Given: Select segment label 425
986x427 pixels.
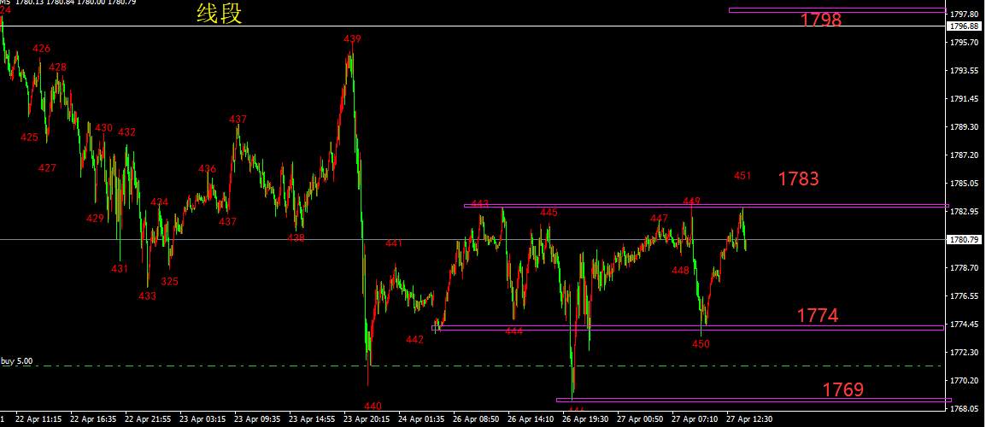Looking at the screenshot, I should (x=29, y=137).
